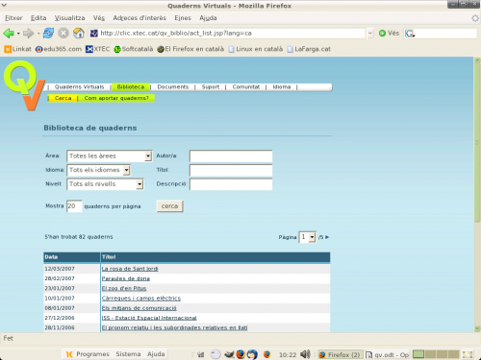Open the Idioma dropdown Tots els idiomes
This screenshot has width=481, height=360.
98,170
